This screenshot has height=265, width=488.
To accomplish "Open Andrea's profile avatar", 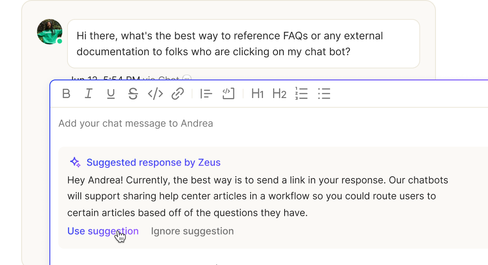I will point(49,32).
